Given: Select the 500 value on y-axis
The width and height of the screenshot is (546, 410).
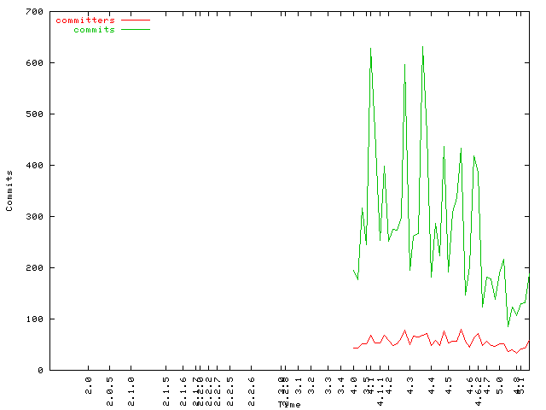Looking at the screenshot, I should tap(34, 114).
